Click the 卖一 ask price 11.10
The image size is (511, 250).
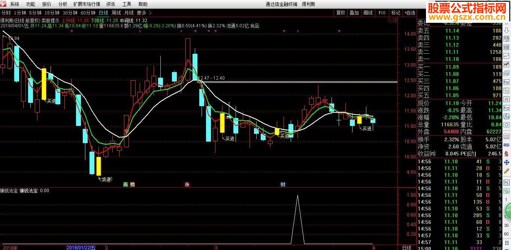[452, 59]
